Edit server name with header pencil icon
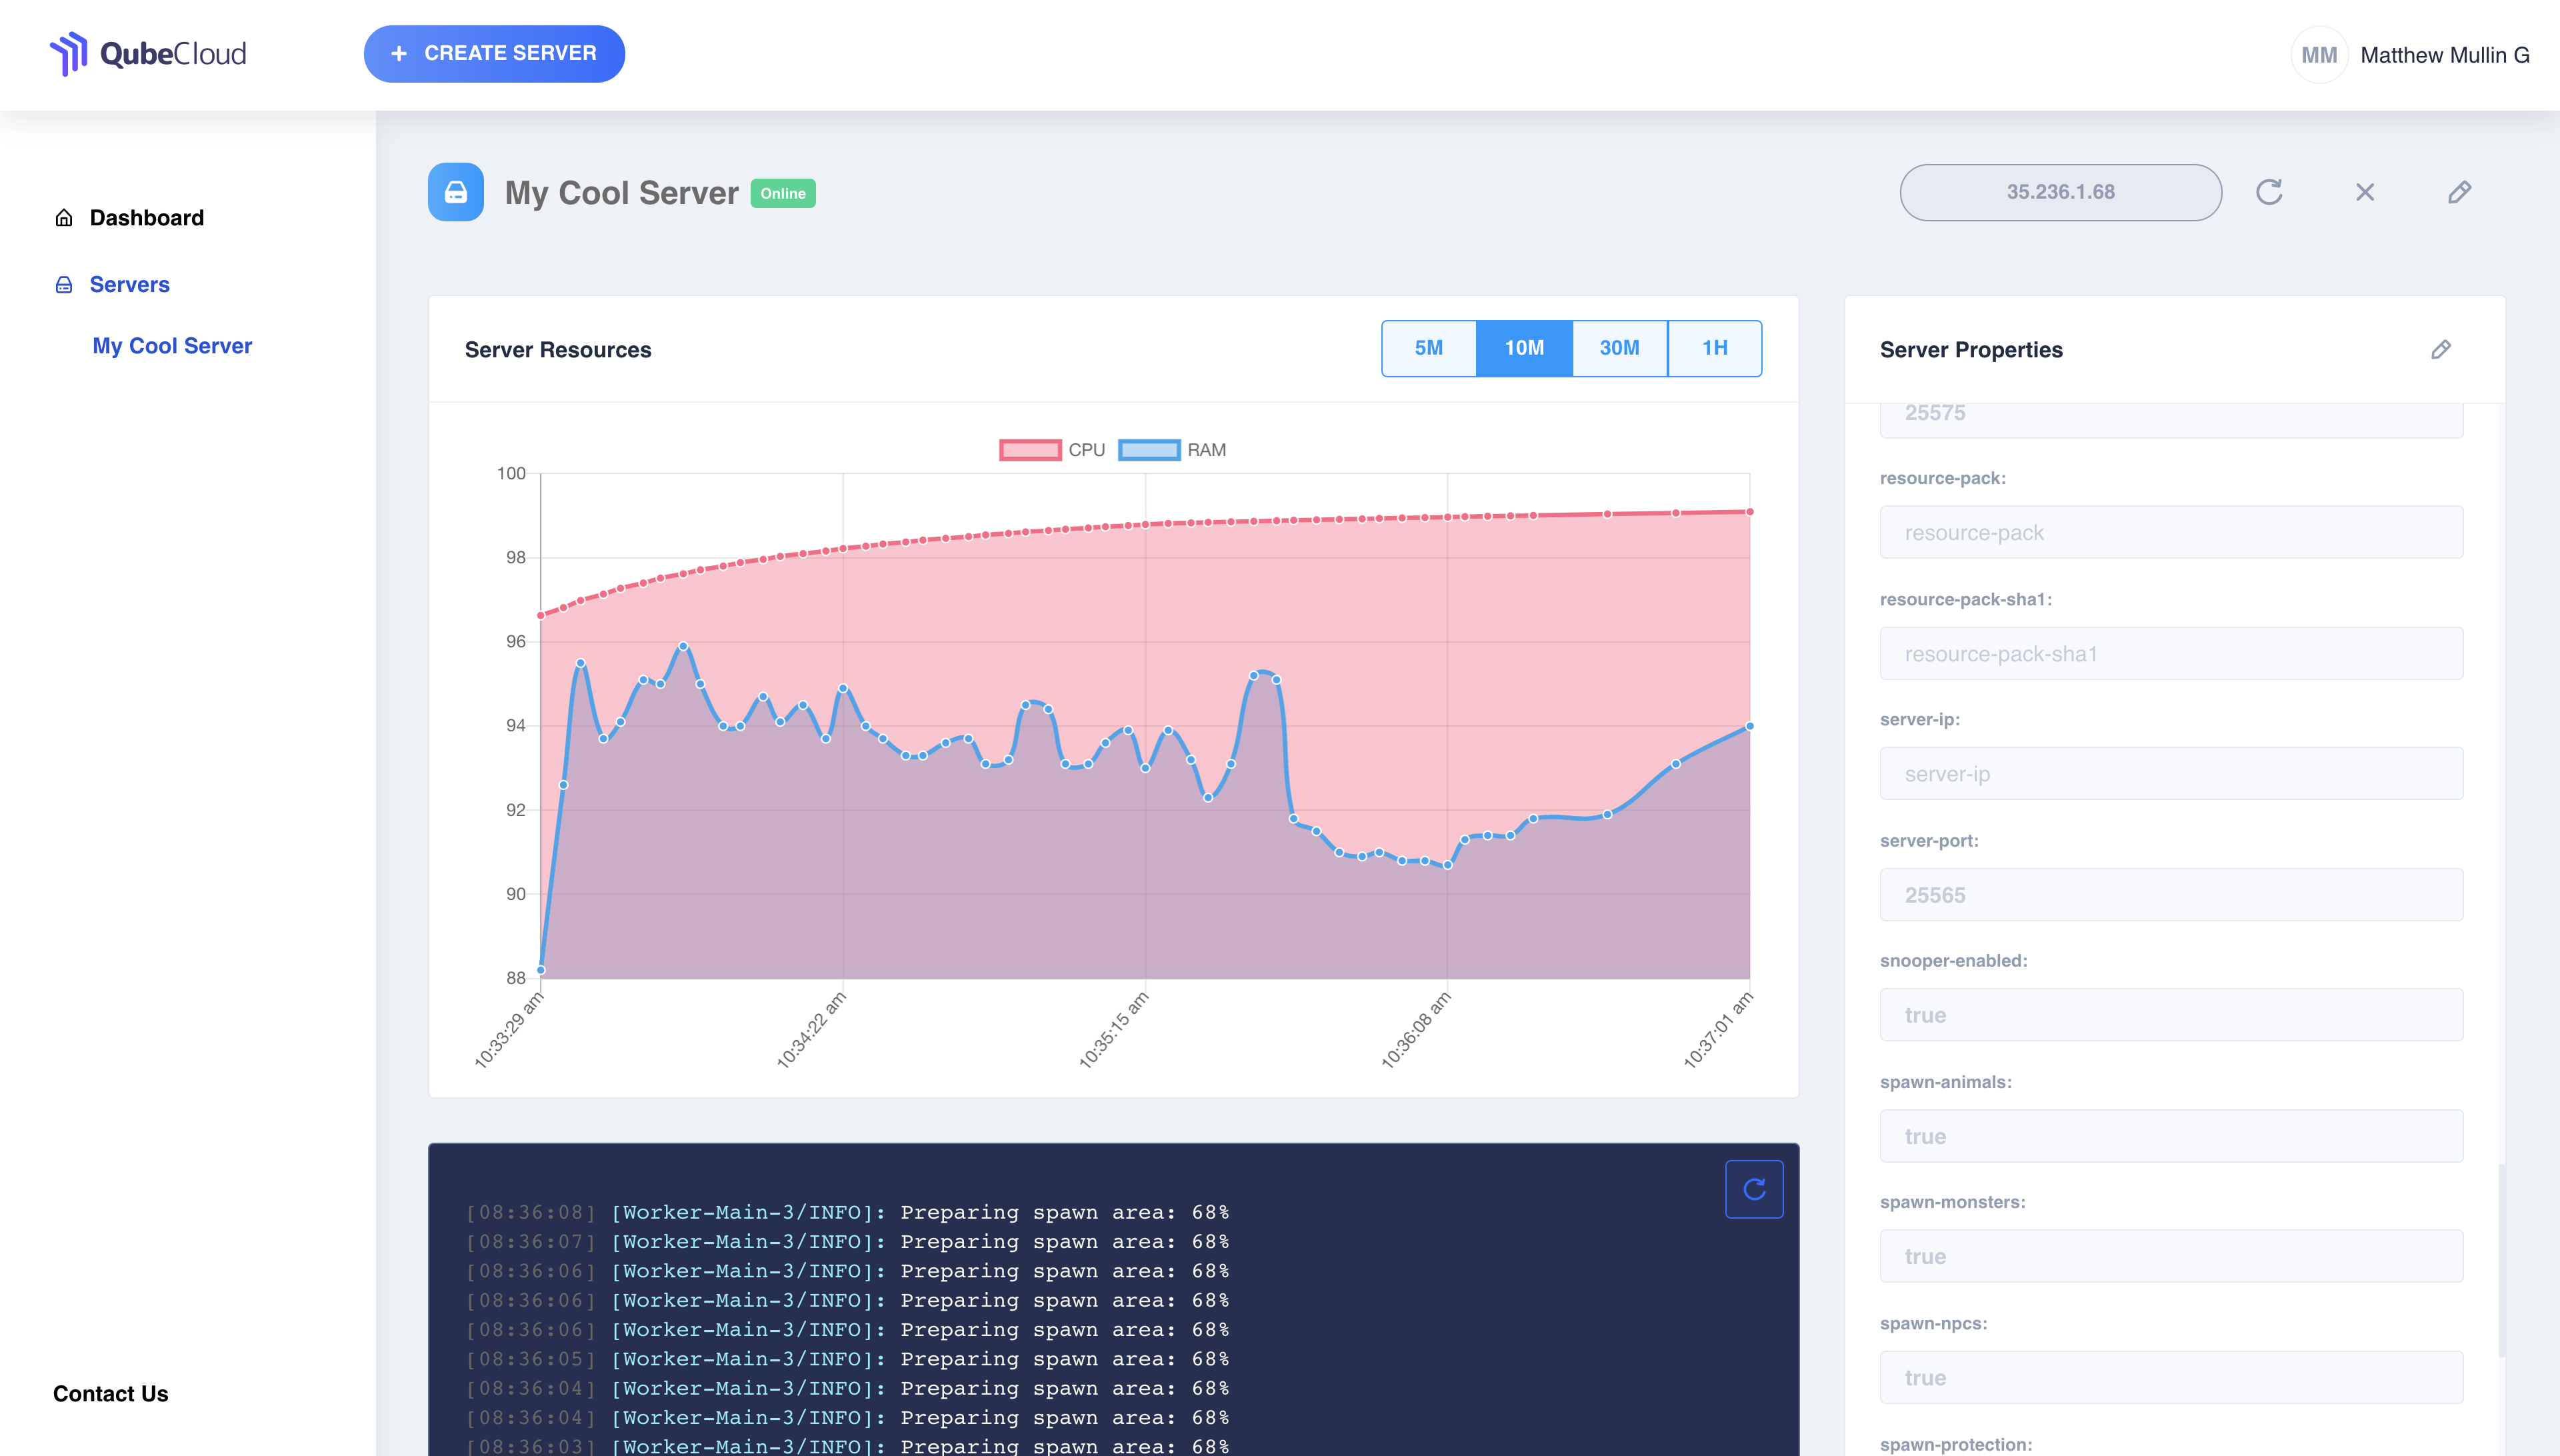 click(2459, 192)
